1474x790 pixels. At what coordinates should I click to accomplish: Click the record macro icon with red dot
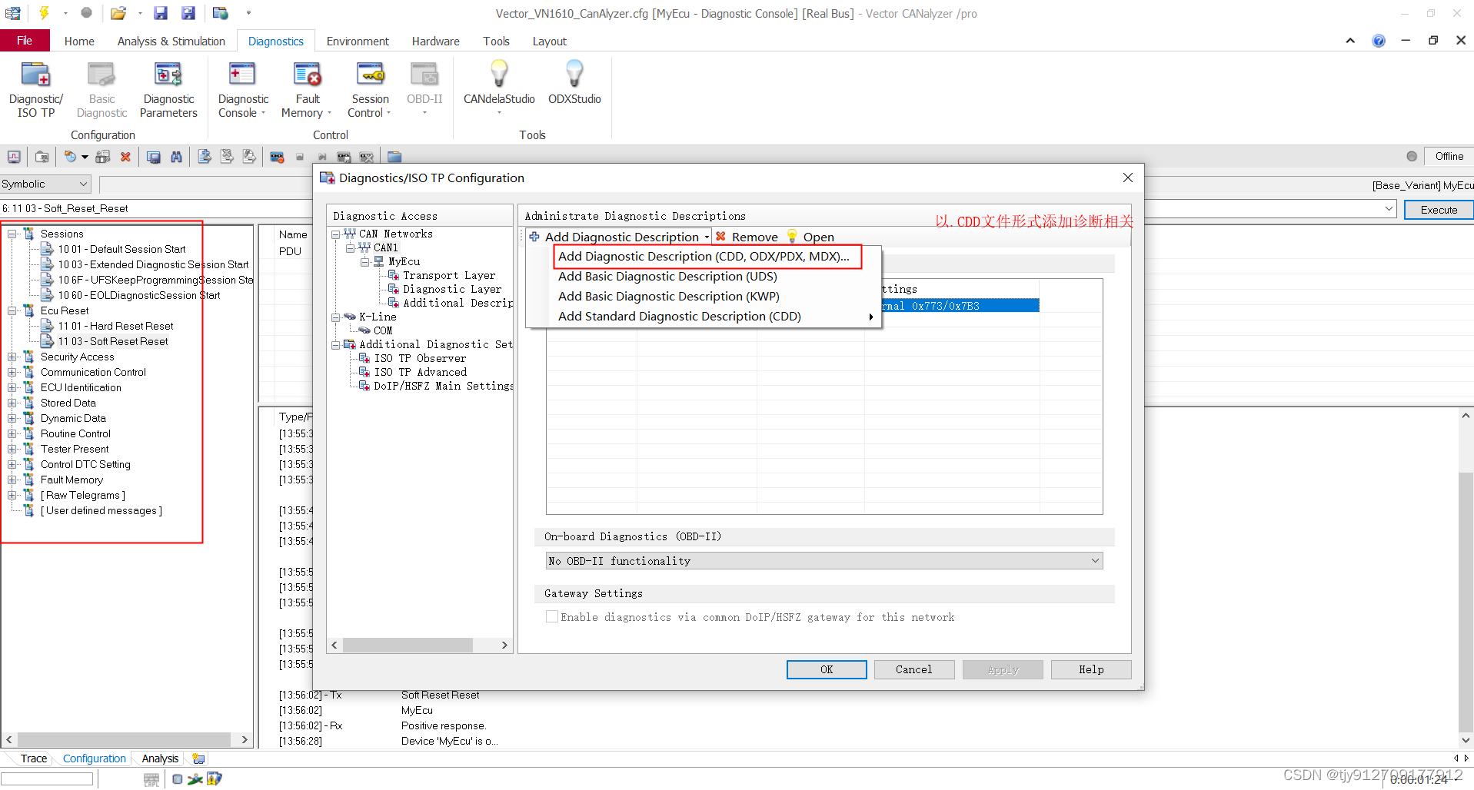pyautogui.click(x=277, y=157)
